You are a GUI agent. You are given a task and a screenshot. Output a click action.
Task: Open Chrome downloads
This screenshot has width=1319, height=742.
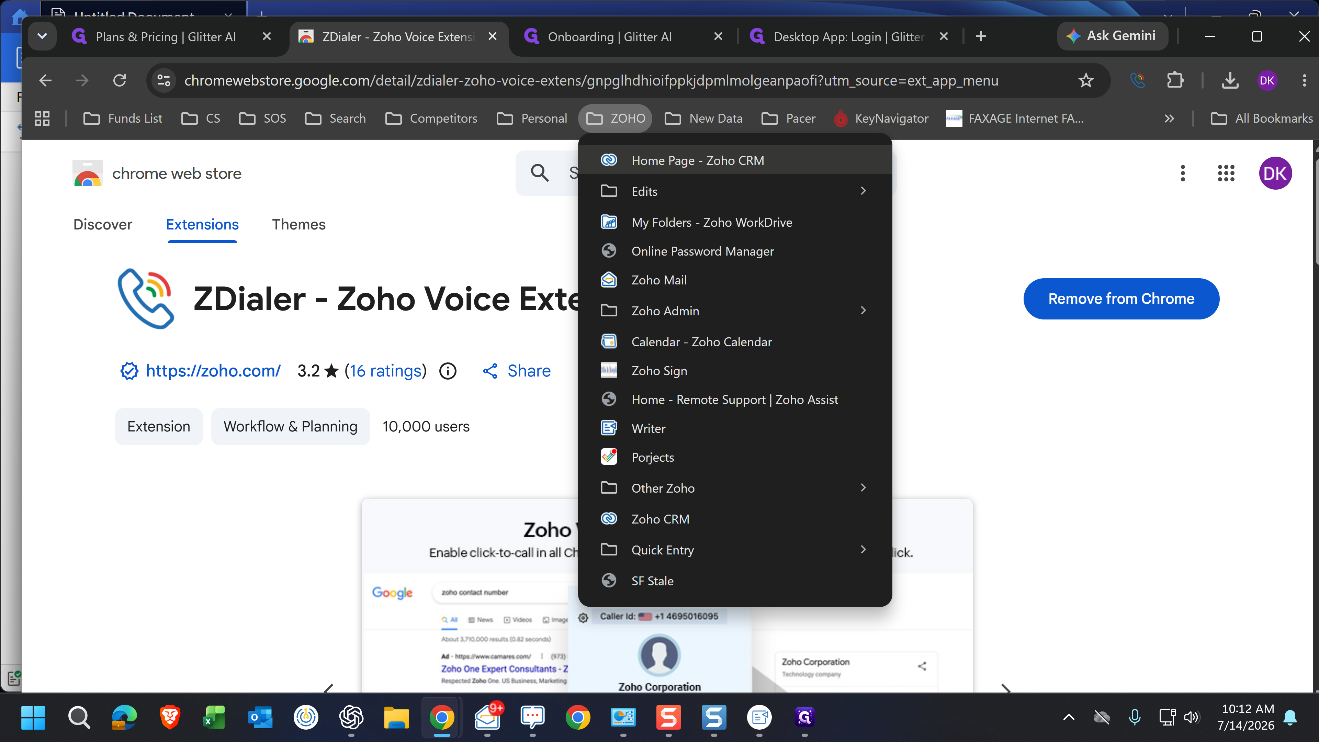1230,80
